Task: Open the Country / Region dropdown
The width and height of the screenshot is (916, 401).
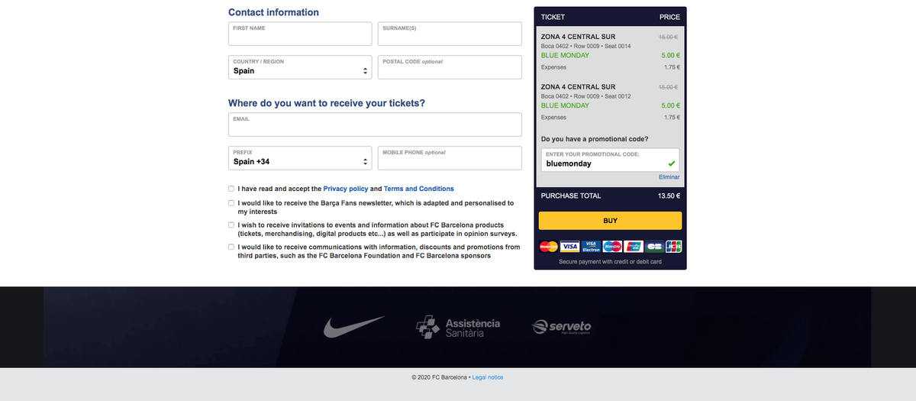Action: 300,66
